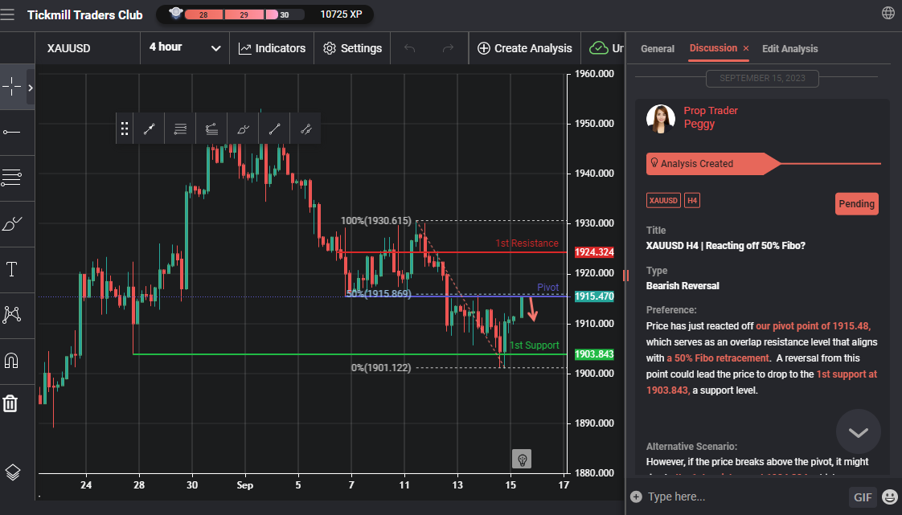This screenshot has height=515, width=902.
Task: Click the Prop Trader Peggy name link
Action: (x=711, y=117)
